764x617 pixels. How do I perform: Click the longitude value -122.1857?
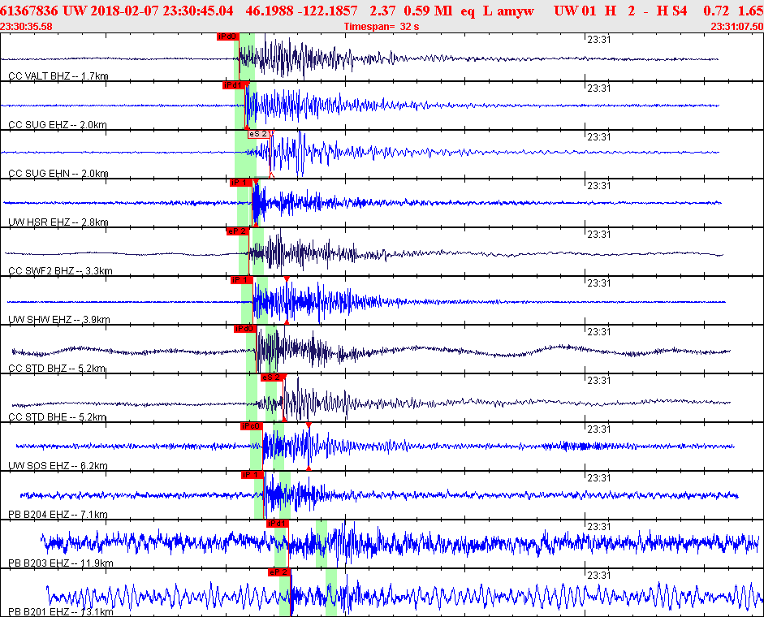[329, 11]
